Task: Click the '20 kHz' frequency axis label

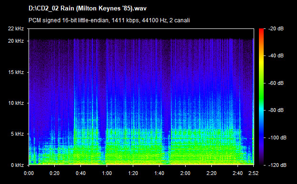Action: coord(16,41)
